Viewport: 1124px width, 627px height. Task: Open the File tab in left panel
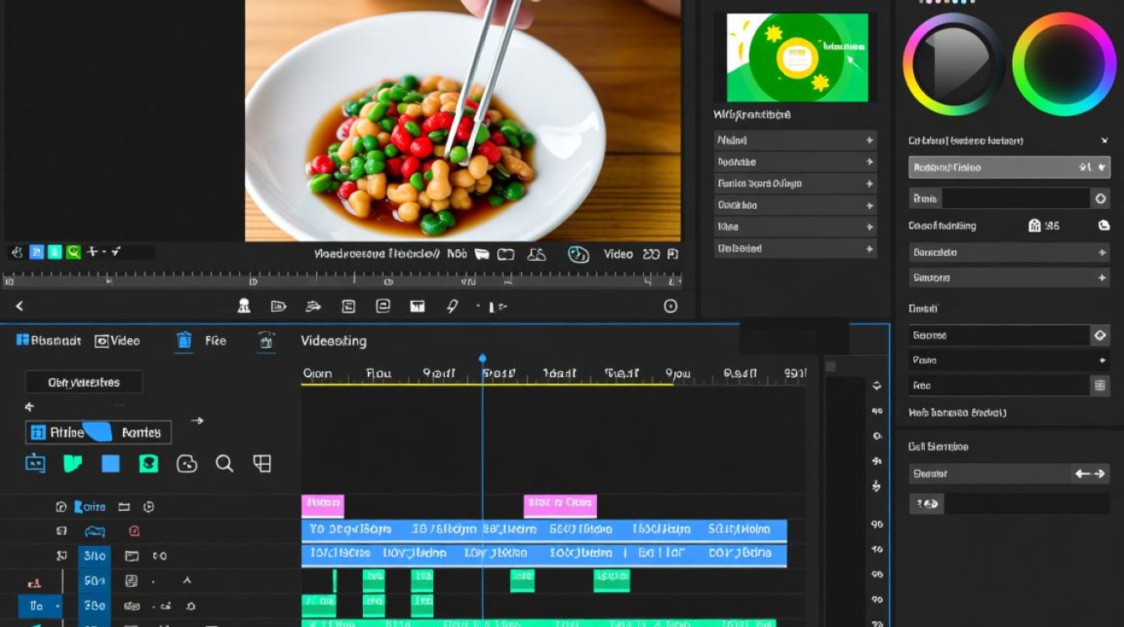pos(216,341)
